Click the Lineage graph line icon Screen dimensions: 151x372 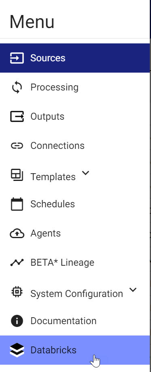tap(17, 262)
